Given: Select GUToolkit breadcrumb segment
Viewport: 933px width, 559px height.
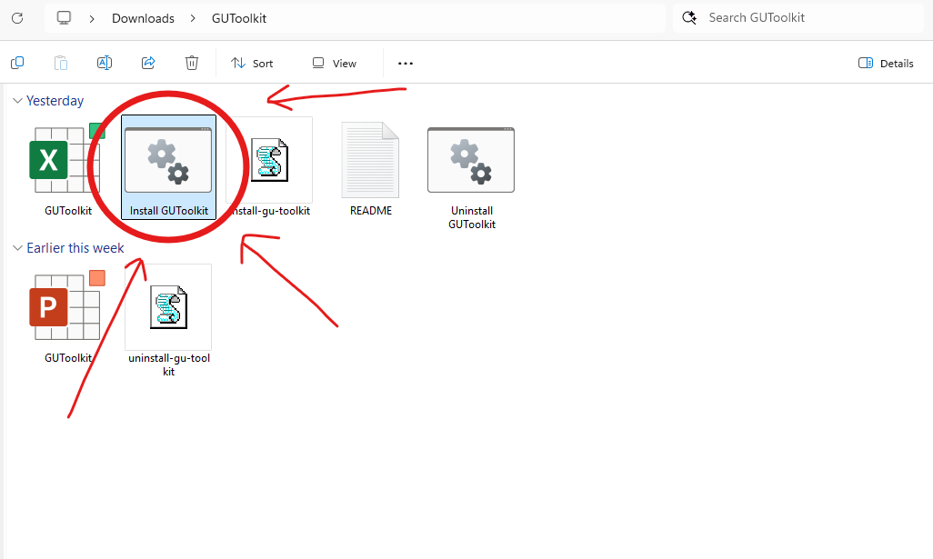Looking at the screenshot, I should [x=239, y=18].
